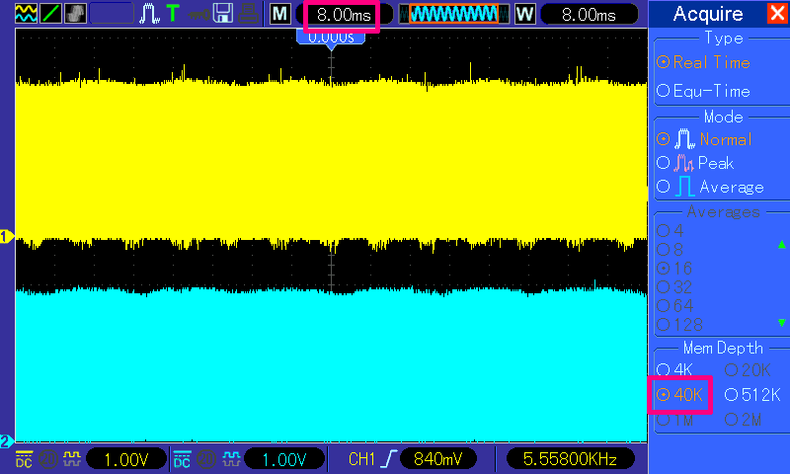Select Real Time acquisition type
Image resolution: width=790 pixels, height=474 pixels.
pyautogui.click(x=704, y=62)
